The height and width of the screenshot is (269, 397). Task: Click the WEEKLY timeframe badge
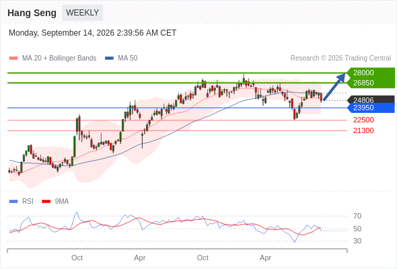click(82, 13)
